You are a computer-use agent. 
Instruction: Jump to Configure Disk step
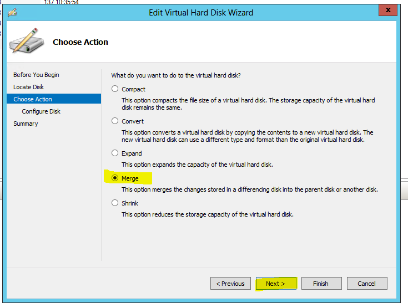point(41,111)
